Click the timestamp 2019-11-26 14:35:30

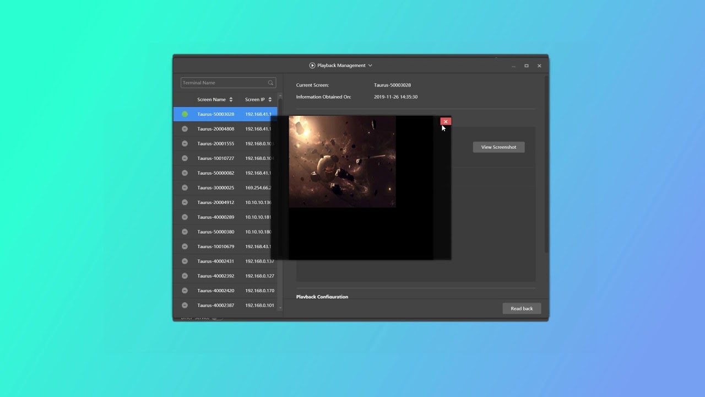[x=396, y=97]
